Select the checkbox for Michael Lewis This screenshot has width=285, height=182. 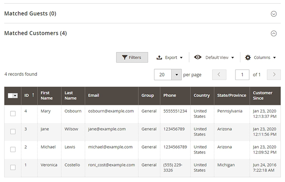point(13,150)
